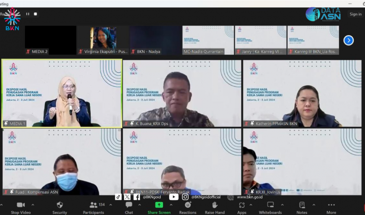This screenshot has width=365, height=215.
Task: Click the green Share Screen button
Action: (159, 205)
